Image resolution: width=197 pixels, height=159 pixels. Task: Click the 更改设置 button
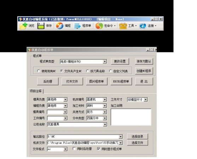120,61
